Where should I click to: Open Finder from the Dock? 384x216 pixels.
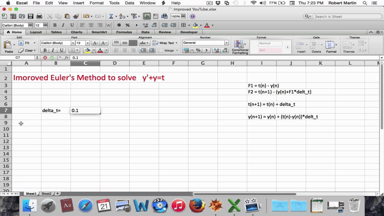point(30,206)
